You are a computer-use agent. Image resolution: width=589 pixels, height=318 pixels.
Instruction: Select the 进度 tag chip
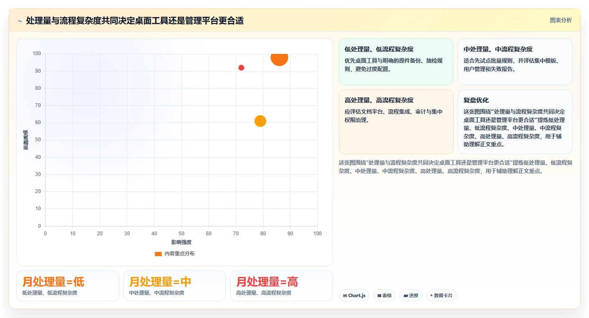[x=411, y=295]
